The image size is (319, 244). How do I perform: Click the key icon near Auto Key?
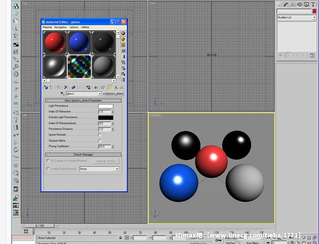(x=218, y=240)
